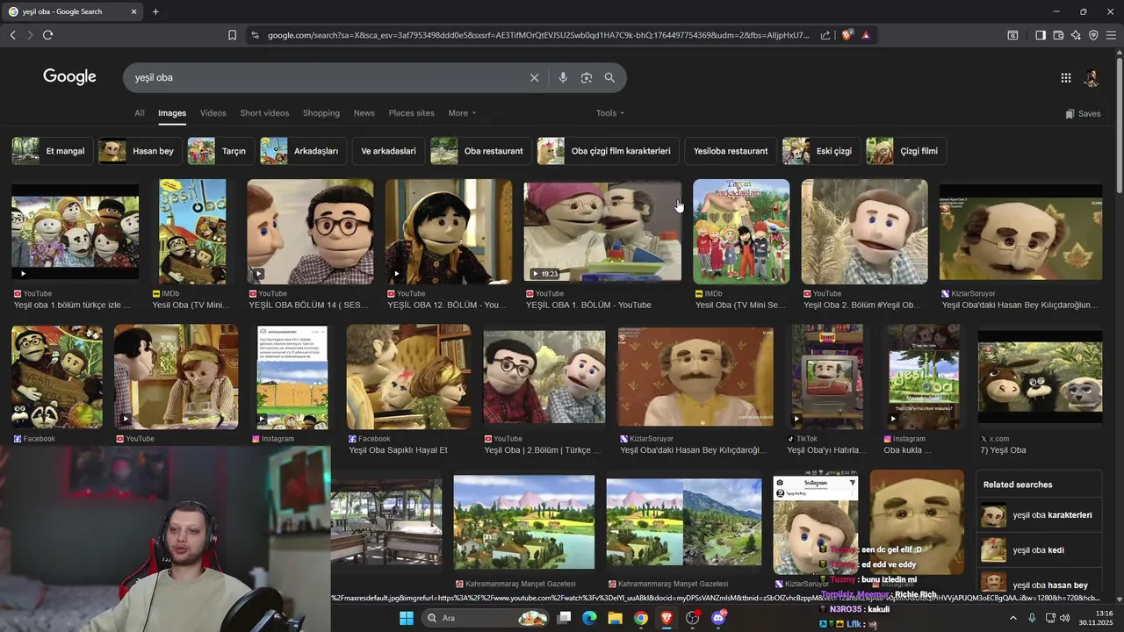Open Yeşil oba 1.bölüm türkçe izle thumbnail
This screenshot has width=1124, height=632.
[x=75, y=232]
